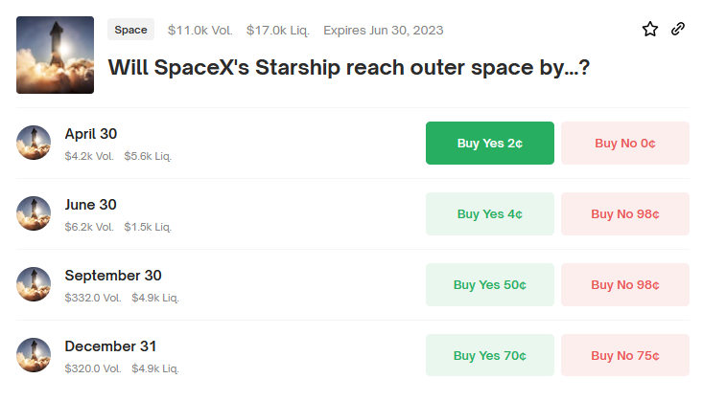Open the market title about Starship
The width and height of the screenshot is (703, 401).
[349, 68]
